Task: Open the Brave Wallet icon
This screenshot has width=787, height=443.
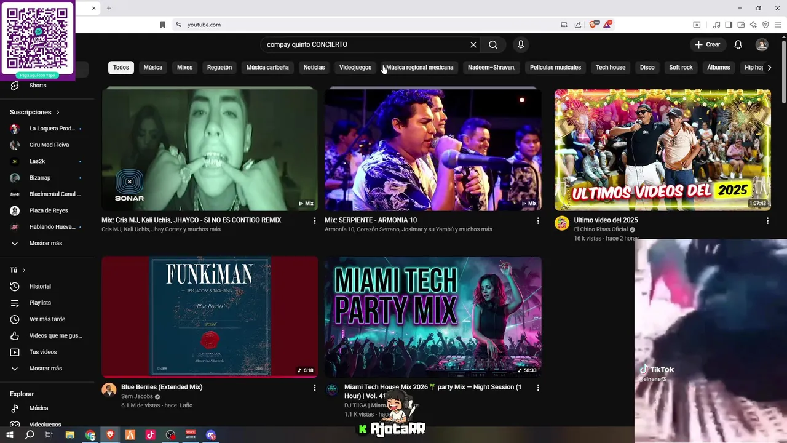Action: click(741, 25)
